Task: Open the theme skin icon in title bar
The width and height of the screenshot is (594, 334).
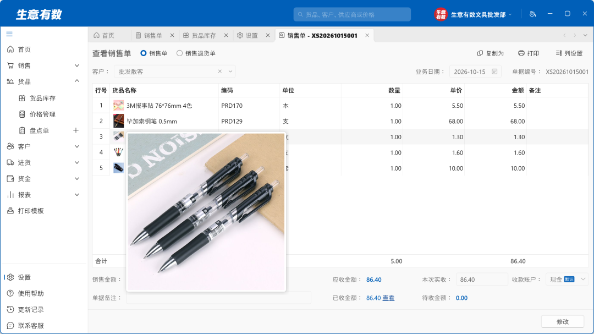Action: pyautogui.click(x=532, y=14)
